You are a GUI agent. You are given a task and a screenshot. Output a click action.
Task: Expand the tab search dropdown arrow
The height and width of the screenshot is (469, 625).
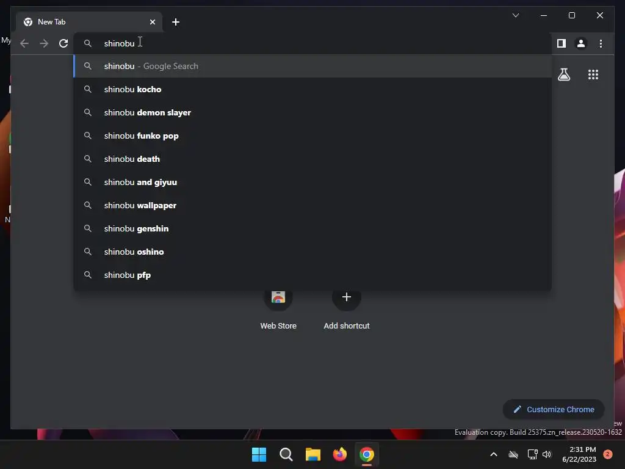pos(515,15)
